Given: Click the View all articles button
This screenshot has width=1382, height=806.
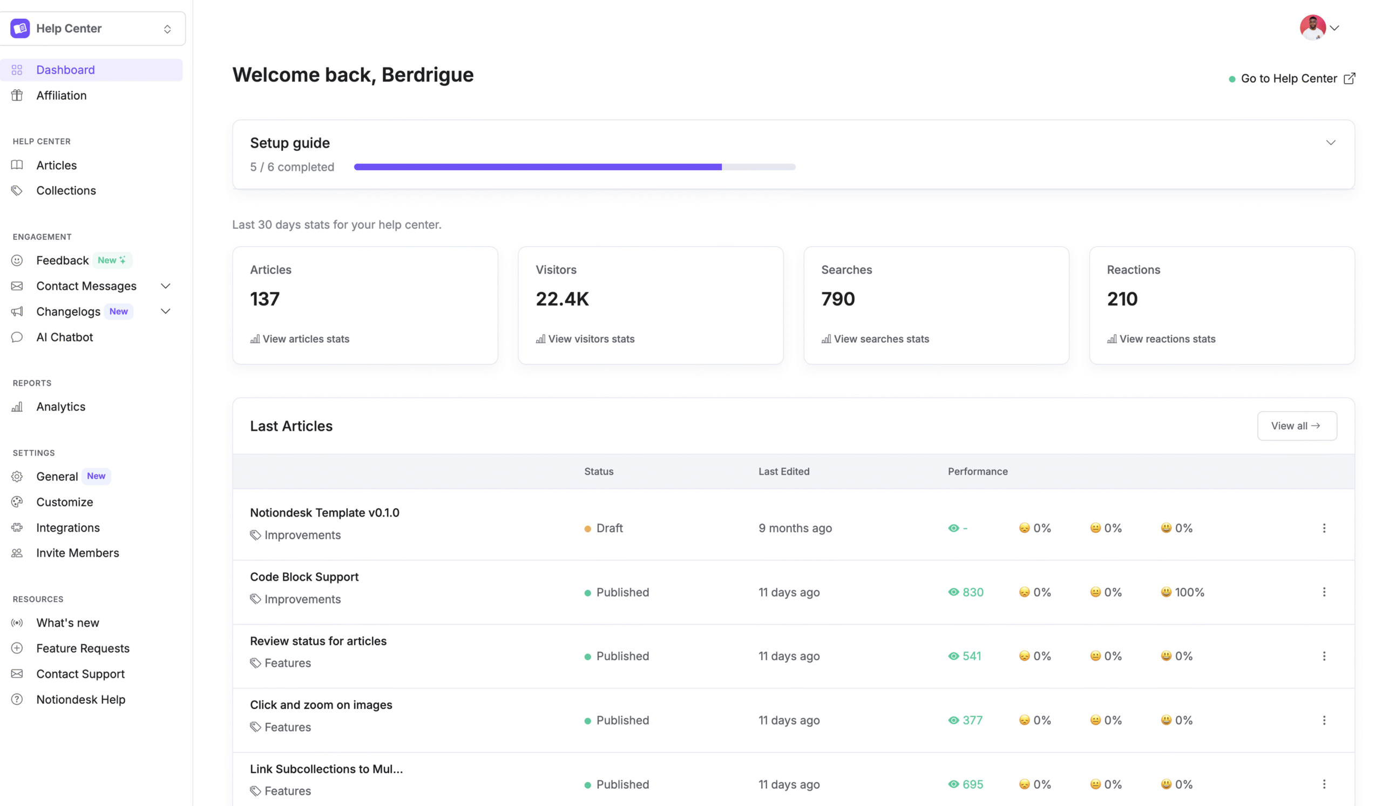Looking at the screenshot, I should pyautogui.click(x=1297, y=426).
